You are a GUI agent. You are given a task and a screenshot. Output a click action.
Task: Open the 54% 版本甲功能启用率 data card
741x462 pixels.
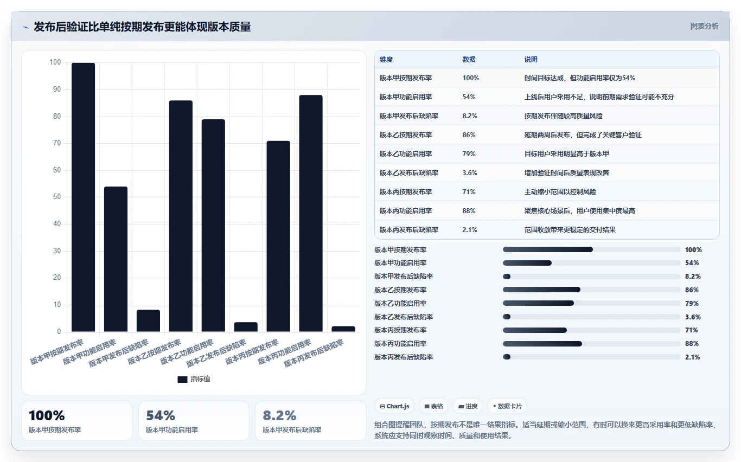(194, 421)
